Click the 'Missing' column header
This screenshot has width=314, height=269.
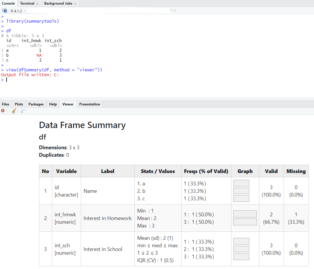[296, 171]
